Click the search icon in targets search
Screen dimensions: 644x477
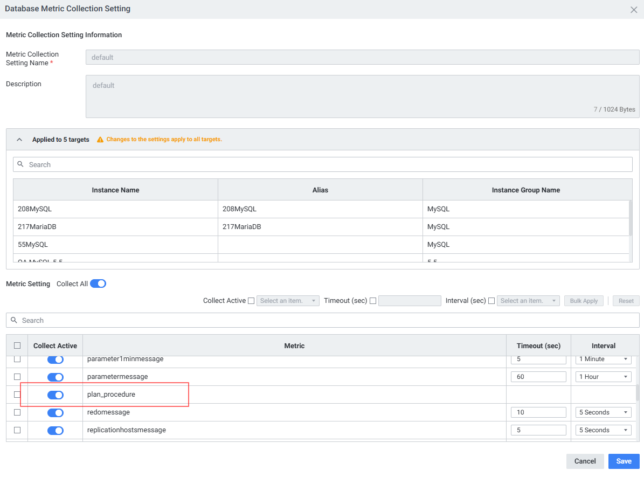pos(20,164)
